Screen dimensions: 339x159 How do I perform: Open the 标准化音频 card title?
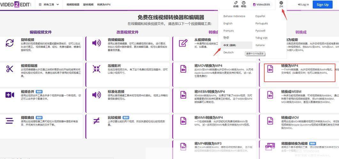coord(116,92)
